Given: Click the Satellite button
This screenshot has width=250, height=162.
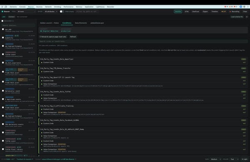Looking at the screenshot, I should [x=178, y=12].
